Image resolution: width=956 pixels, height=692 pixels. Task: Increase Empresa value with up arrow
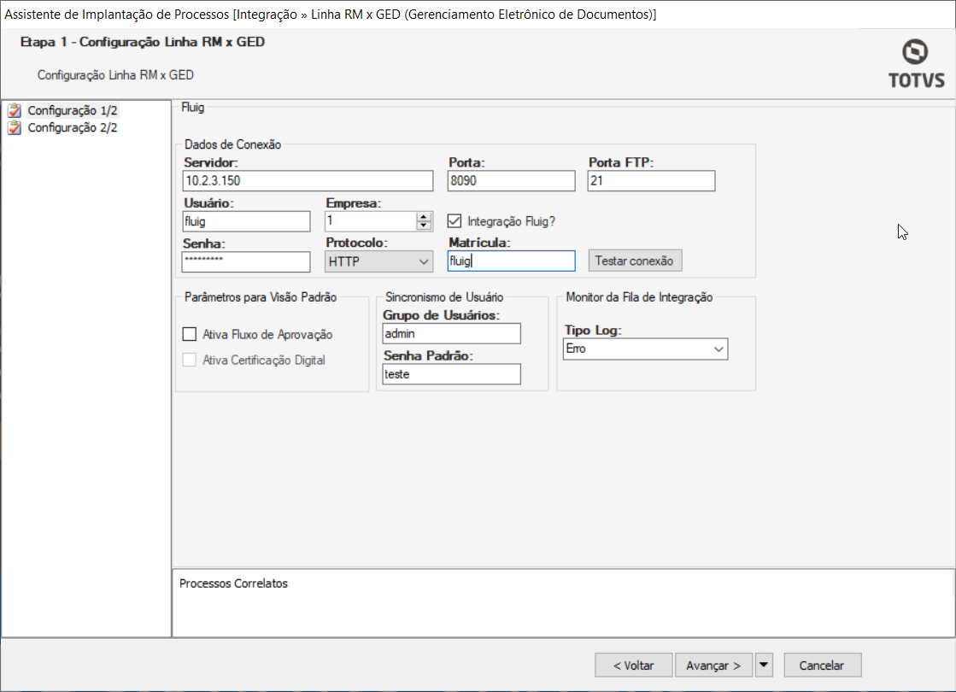click(x=424, y=217)
